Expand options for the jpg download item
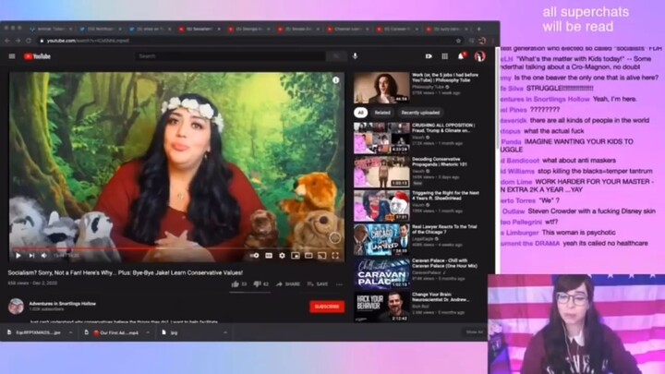665x374 pixels. [225, 332]
